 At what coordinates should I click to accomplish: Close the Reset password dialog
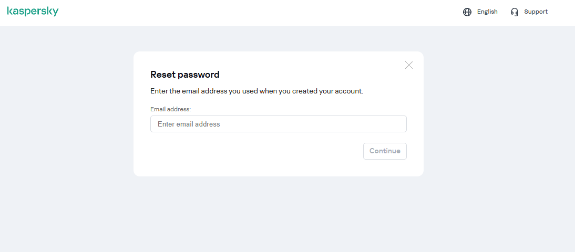pyautogui.click(x=409, y=65)
